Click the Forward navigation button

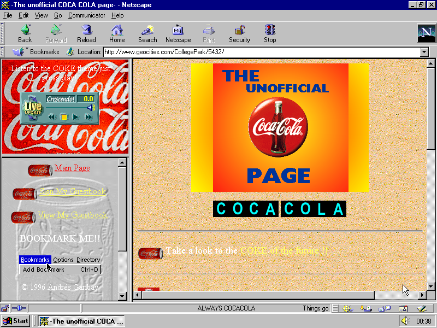(56, 33)
